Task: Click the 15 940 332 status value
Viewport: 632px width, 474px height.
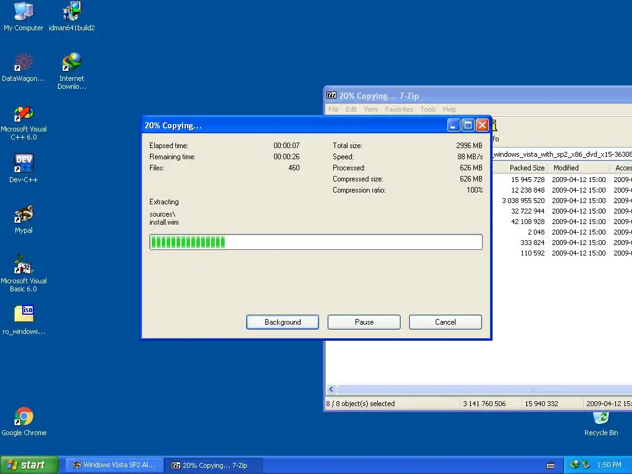Action: [x=541, y=404]
